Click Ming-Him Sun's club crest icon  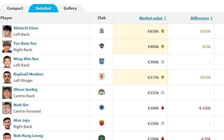[102, 61]
